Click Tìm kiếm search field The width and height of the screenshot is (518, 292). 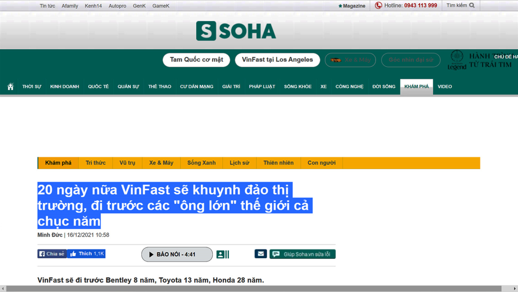(461, 6)
